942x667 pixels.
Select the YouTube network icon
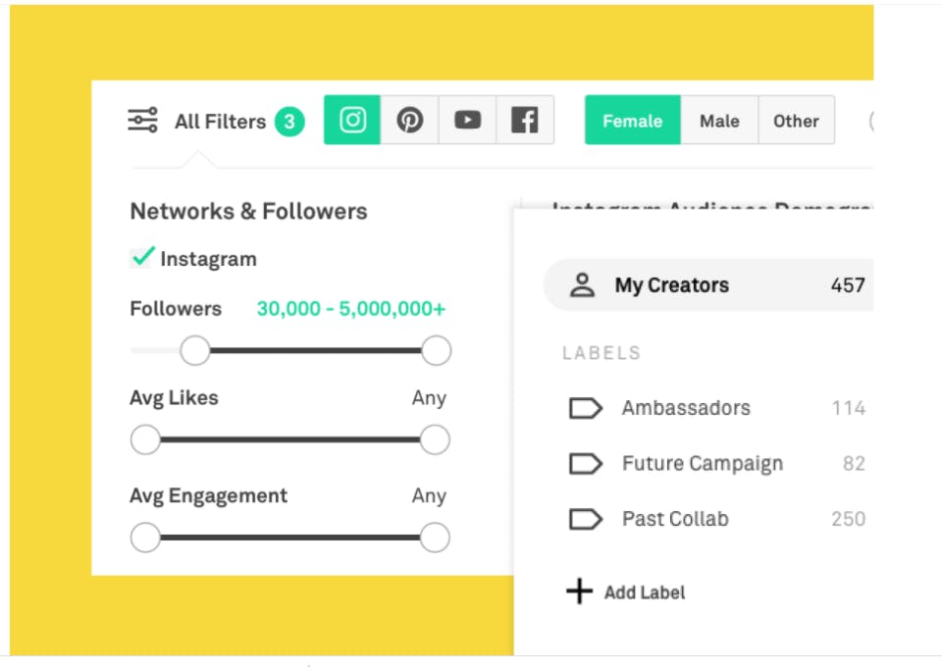click(467, 121)
